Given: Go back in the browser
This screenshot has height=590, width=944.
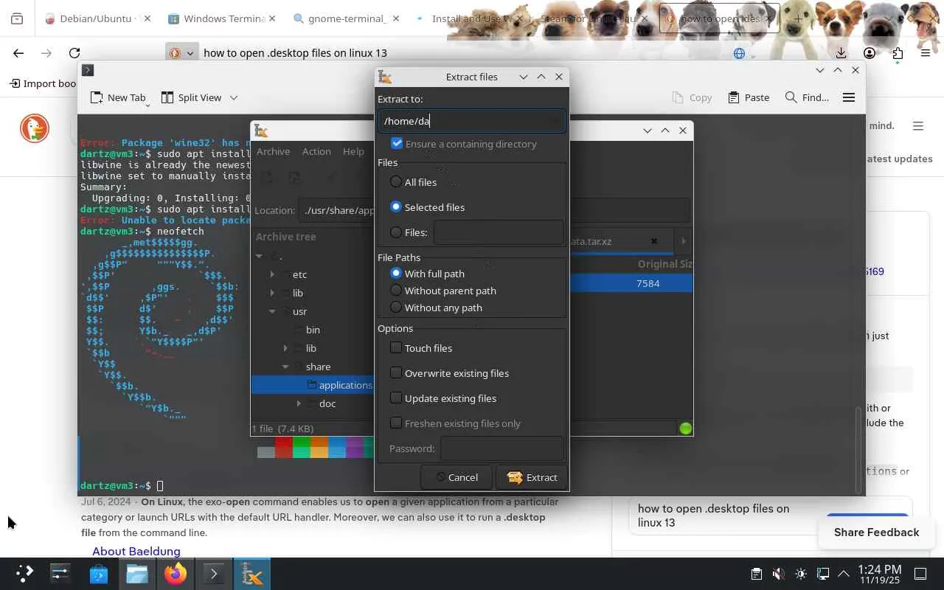Looking at the screenshot, I should click(18, 52).
